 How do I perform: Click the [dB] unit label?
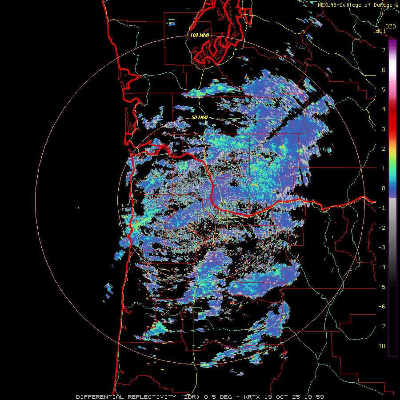[380, 31]
